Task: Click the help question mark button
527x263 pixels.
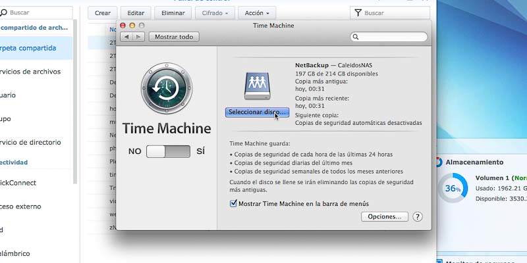Action: click(x=417, y=217)
